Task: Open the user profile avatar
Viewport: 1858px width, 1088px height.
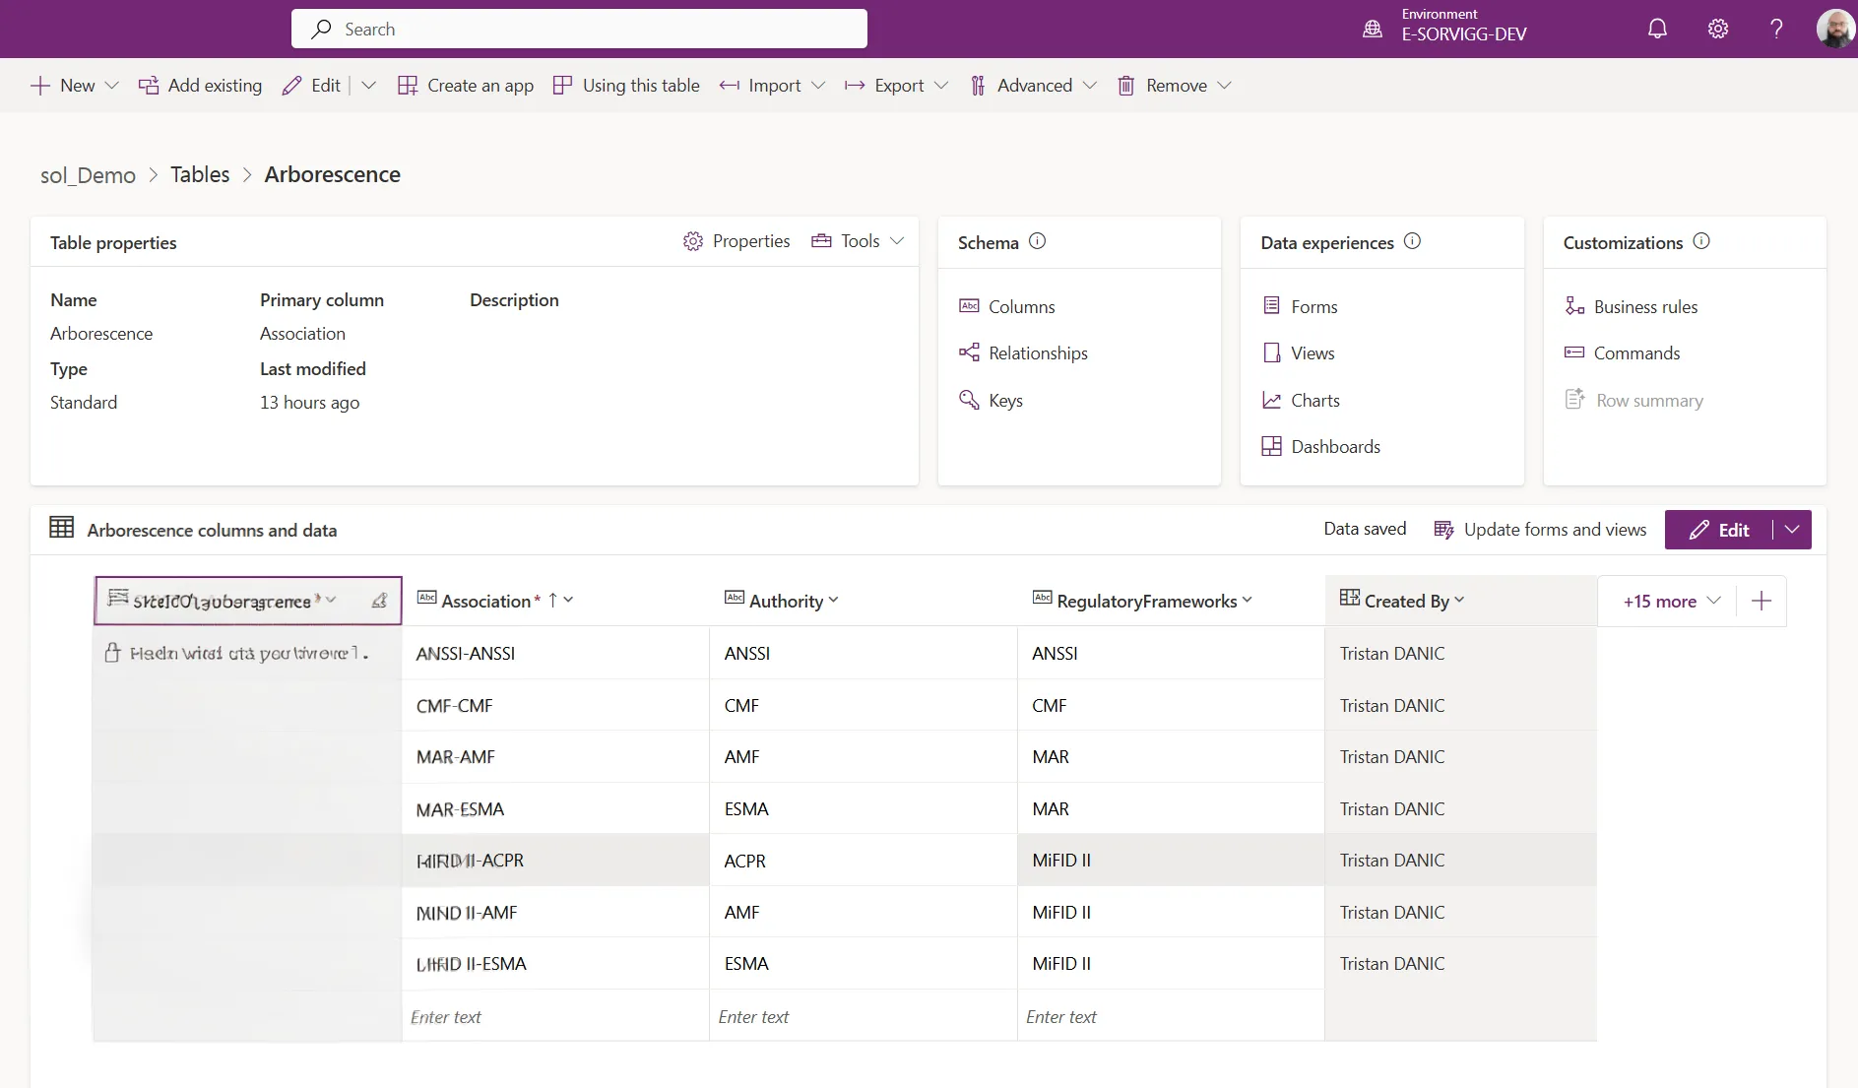Action: (x=1835, y=29)
